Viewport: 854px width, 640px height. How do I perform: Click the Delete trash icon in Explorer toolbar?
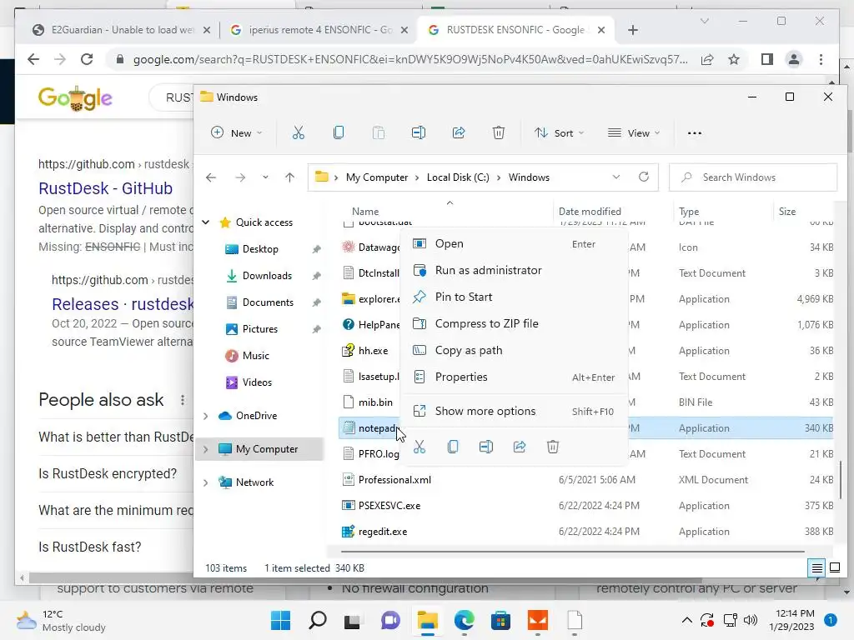point(499,132)
